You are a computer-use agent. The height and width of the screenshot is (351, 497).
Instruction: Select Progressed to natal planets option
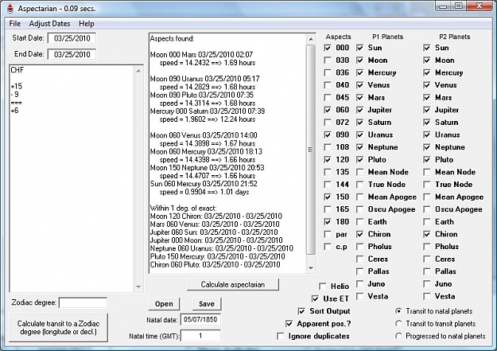point(398,336)
